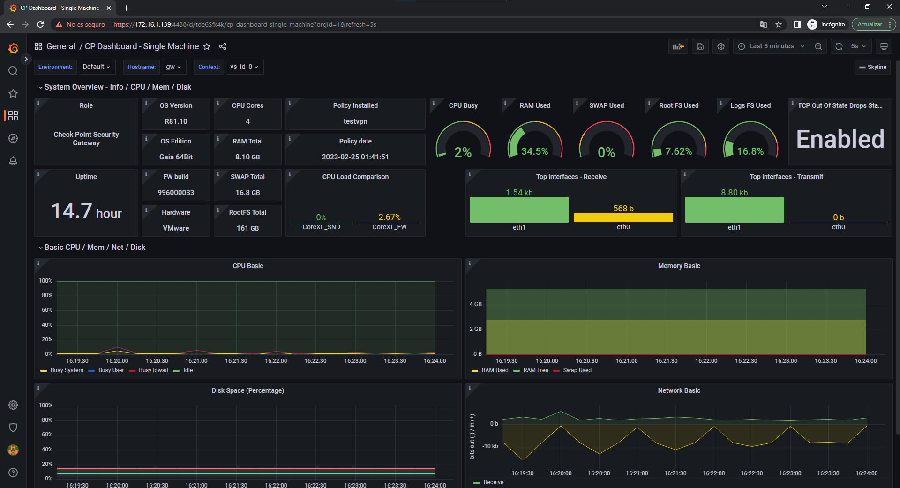Show info icon on Uptime panel
This screenshot has height=488, width=900.
coord(38,174)
